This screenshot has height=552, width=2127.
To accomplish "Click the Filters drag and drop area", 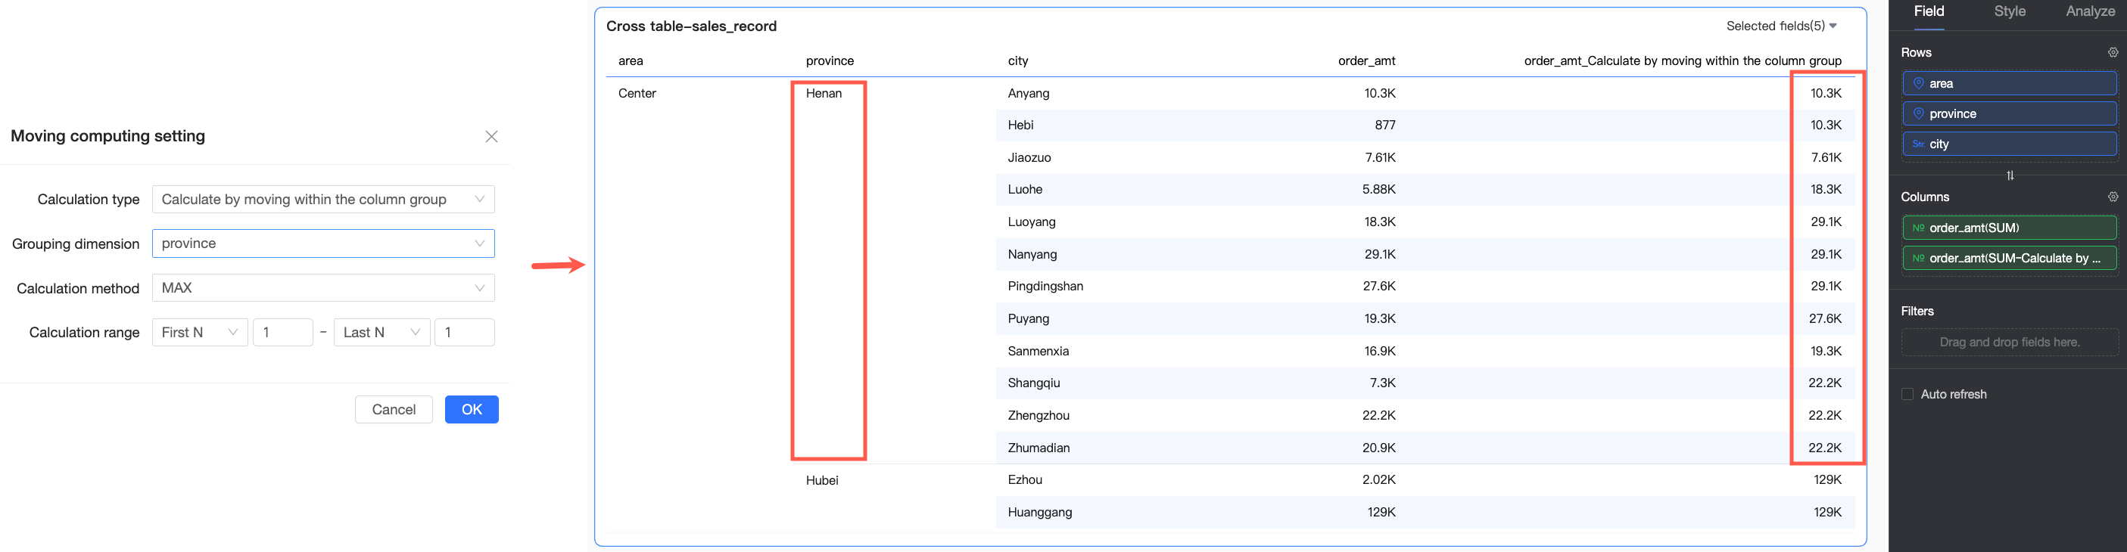I will tap(2009, 343).
